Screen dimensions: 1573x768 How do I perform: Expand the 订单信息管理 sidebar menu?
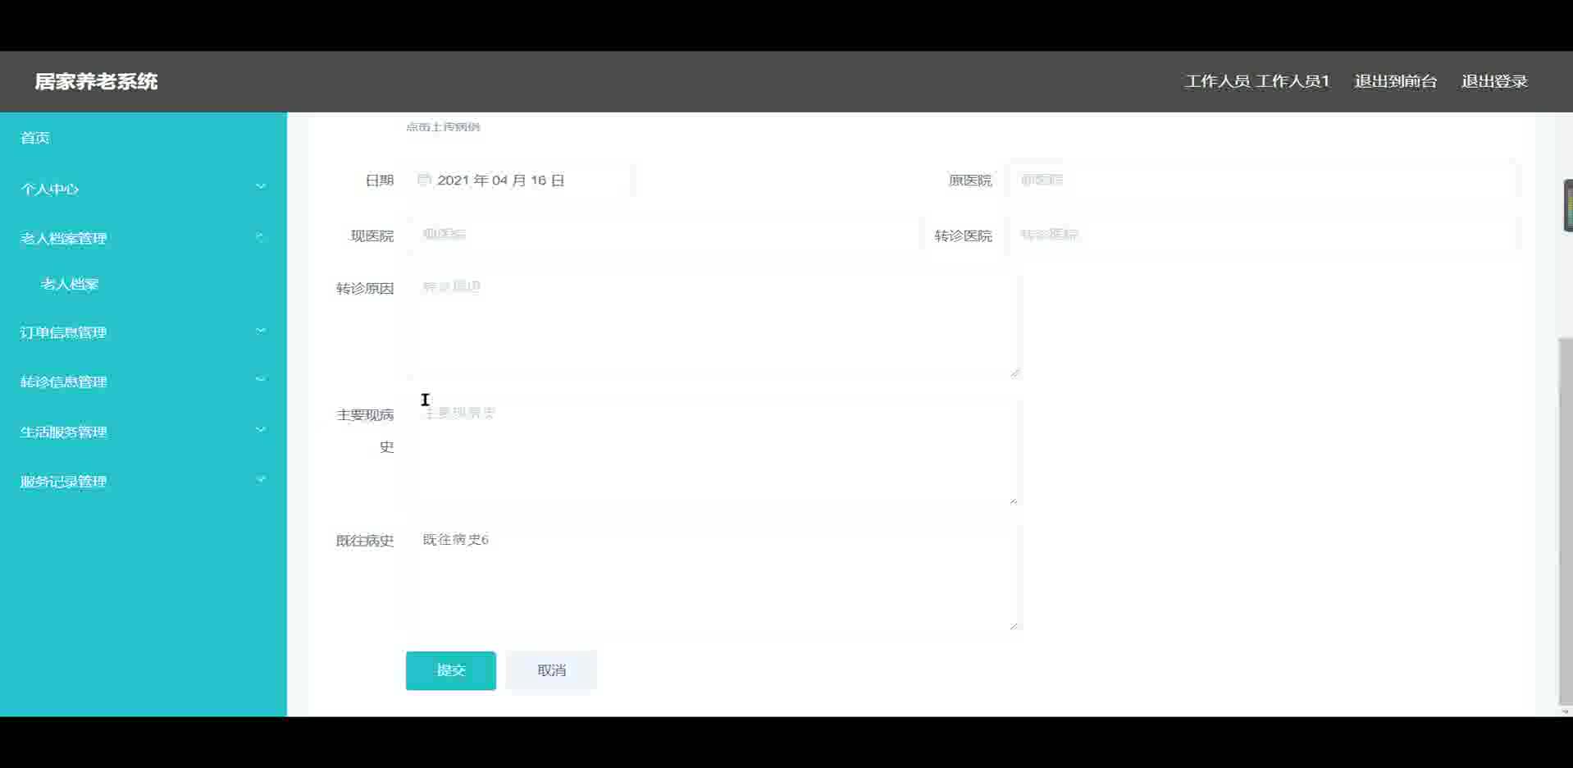(x=144, y=332)
